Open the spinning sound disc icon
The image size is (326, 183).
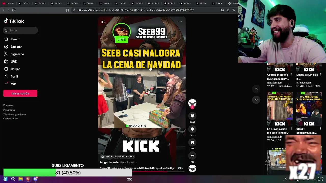(192, 168)
